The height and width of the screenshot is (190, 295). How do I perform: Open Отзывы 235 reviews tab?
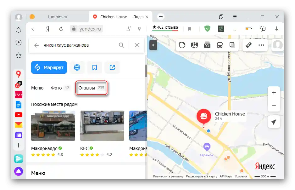click(x=91, y=88)
